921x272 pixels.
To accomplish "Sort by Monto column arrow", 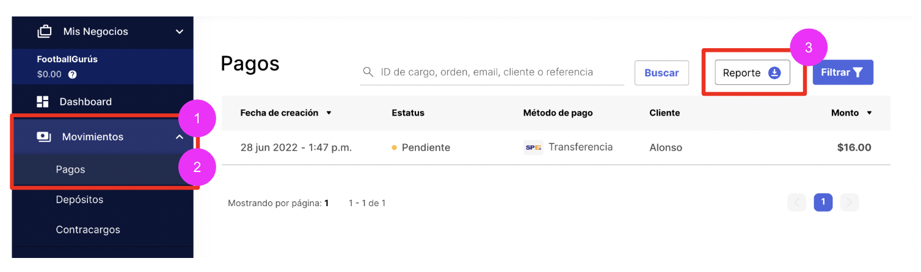I will tap(868, 113).
